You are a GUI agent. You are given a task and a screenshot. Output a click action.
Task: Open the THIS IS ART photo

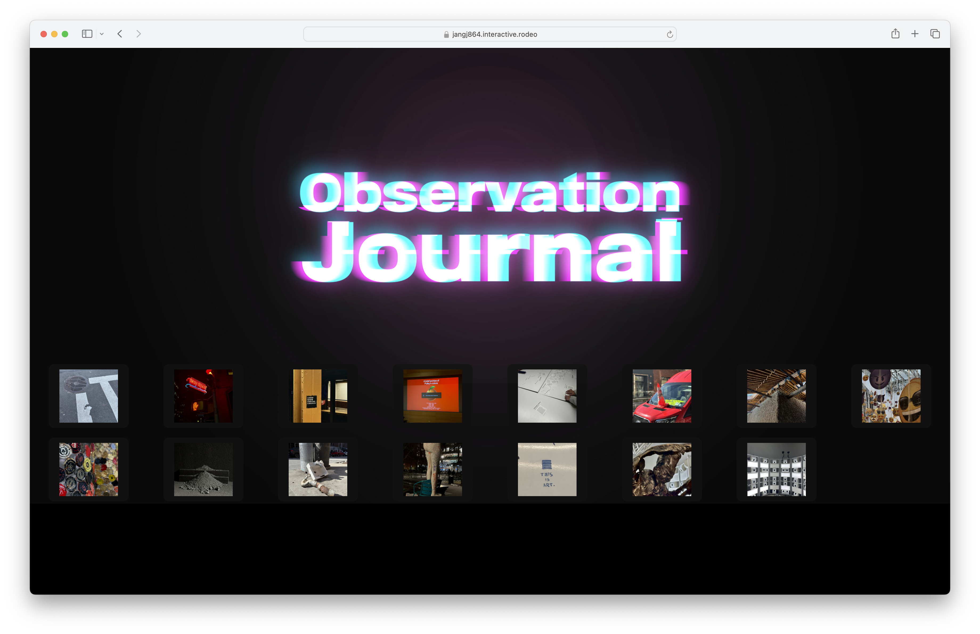(x=547, y=469)
